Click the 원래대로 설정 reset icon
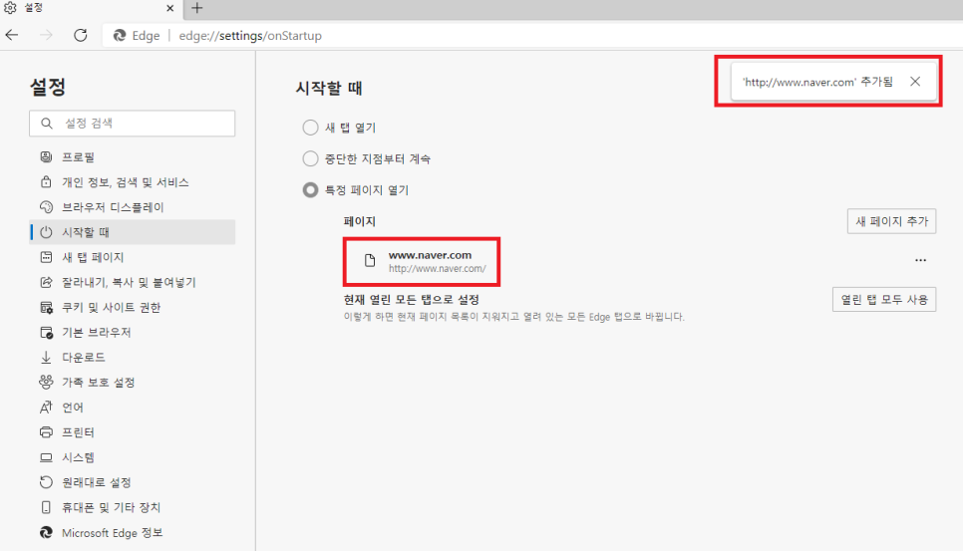Screen dimensions: 963x551 point(46,482)
